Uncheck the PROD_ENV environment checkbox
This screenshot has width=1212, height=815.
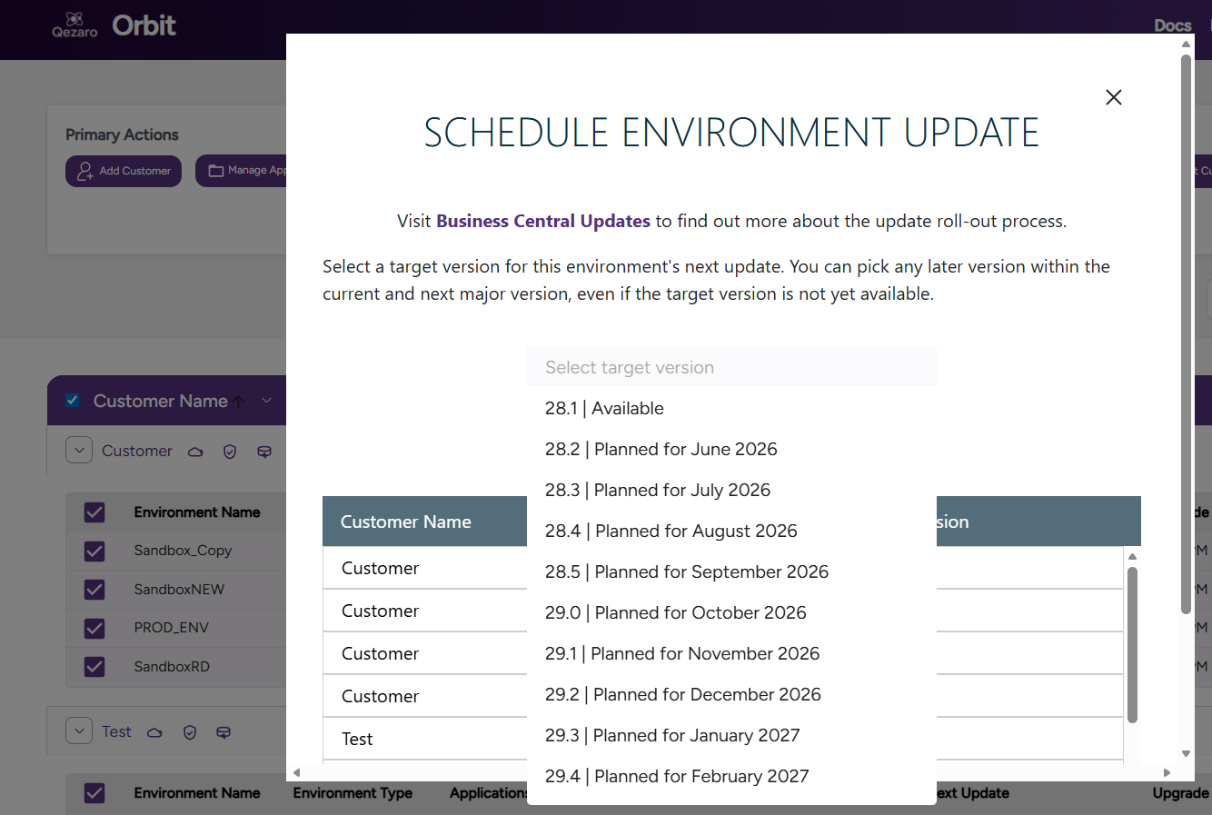(94, 629)
